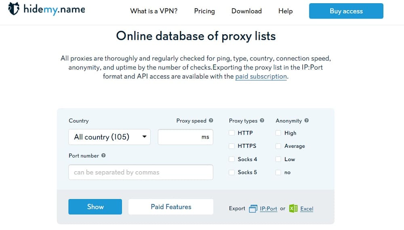Image resolution: width=404 pixels, height=230 pixels.
Task: Click the IP:Port export copy icon
Action: point(253,208)
